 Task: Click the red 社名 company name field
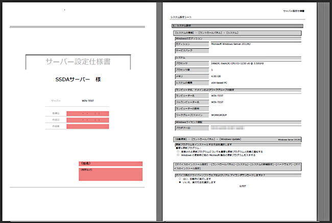click(x=110, y=164)
